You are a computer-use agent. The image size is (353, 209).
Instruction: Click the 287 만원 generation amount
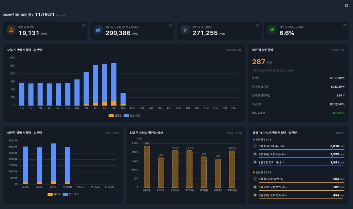pos(262,62)
